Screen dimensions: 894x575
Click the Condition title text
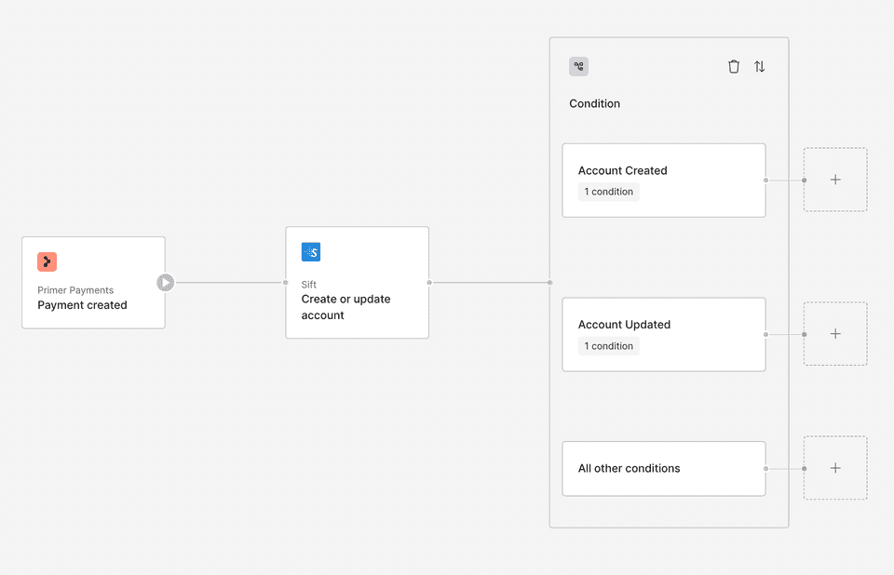(595, 103)
